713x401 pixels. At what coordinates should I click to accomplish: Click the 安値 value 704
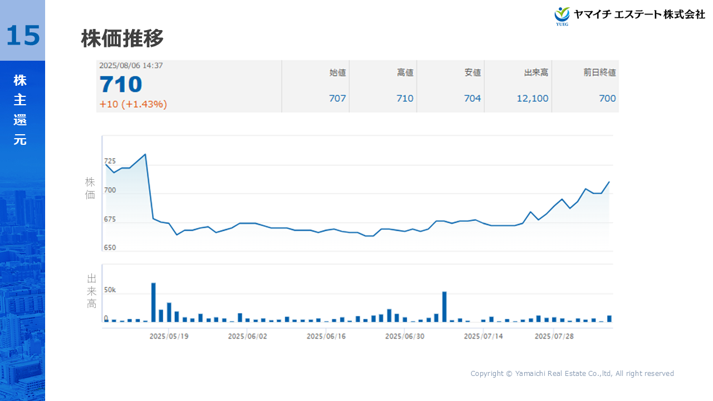pyautogui.click(x=472, y=99)
